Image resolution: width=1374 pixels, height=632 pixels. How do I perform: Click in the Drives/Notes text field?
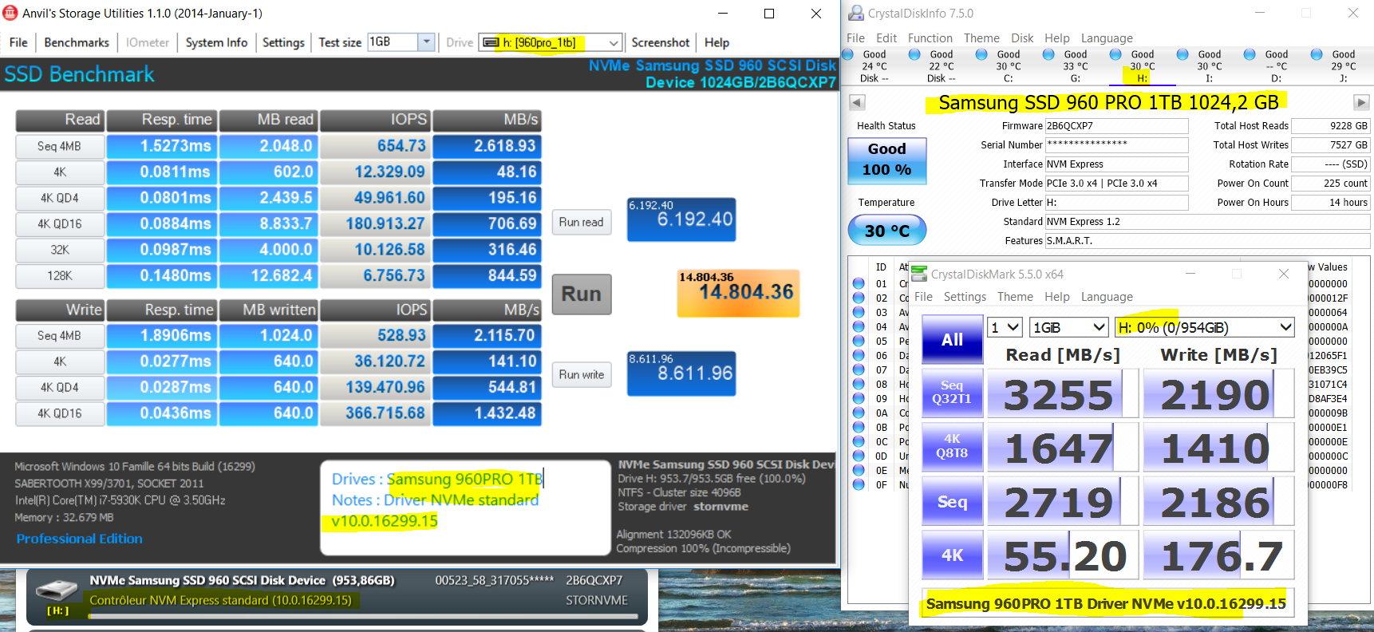(x=465, y=508)
